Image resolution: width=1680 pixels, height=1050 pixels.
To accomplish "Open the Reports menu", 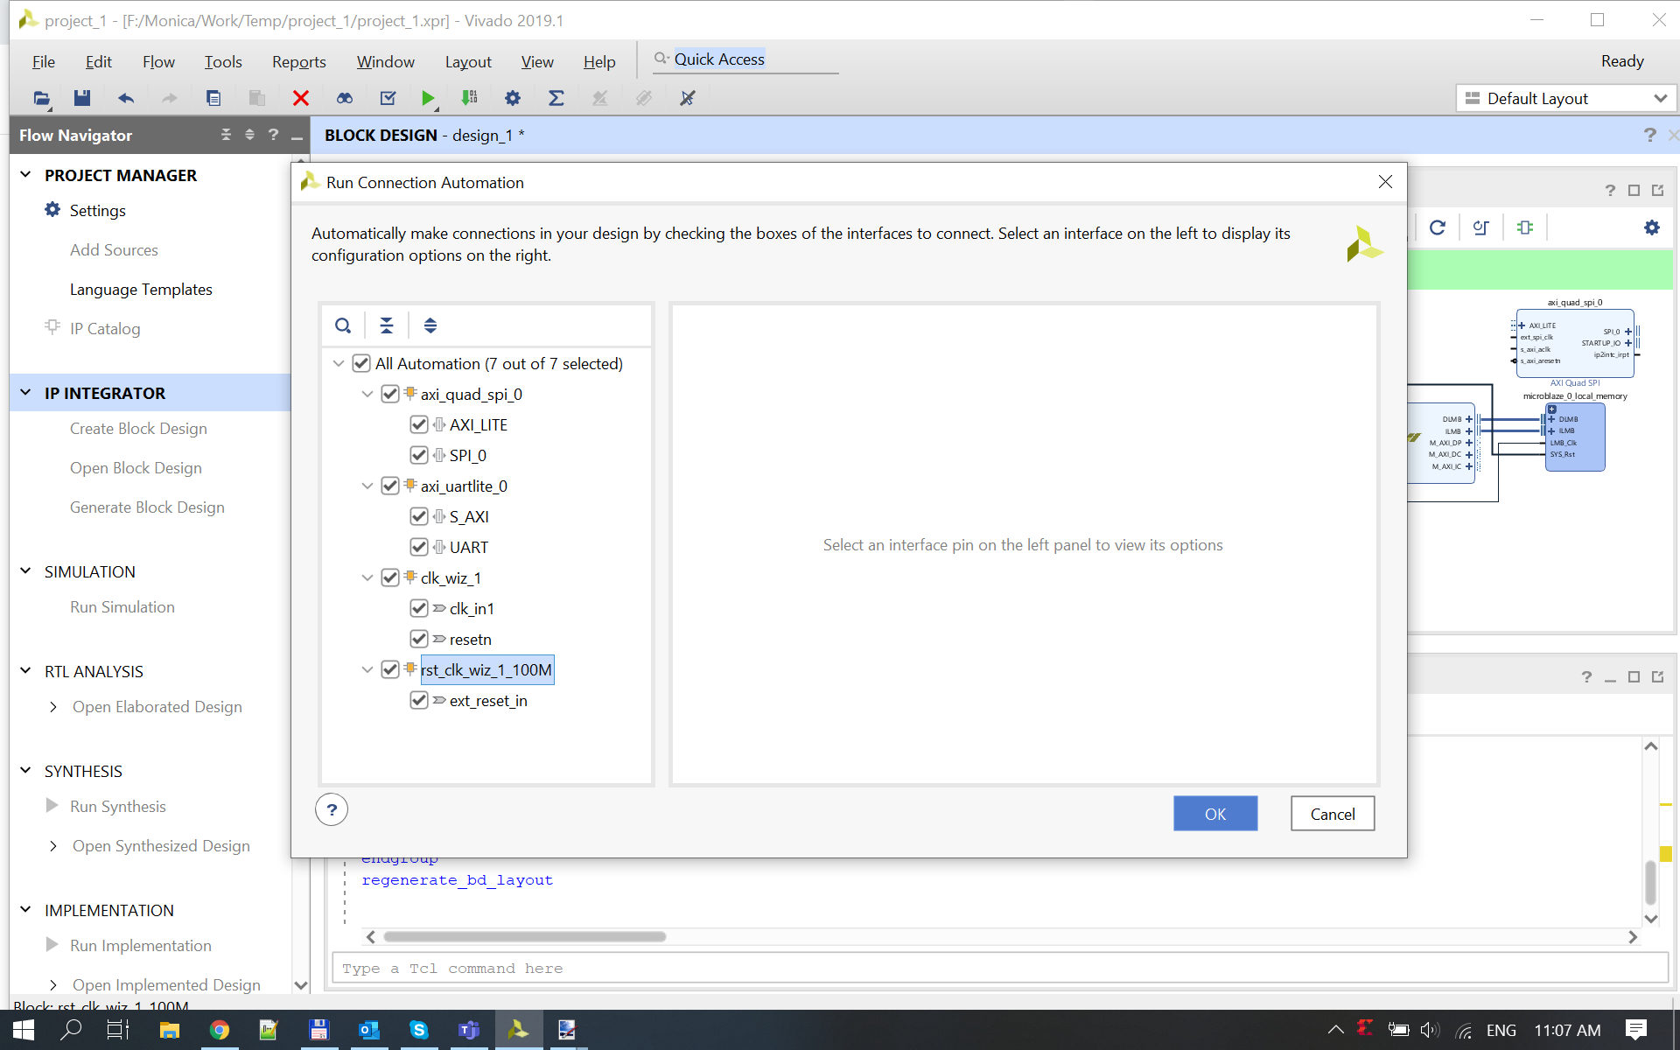I will tap(298, 61).
